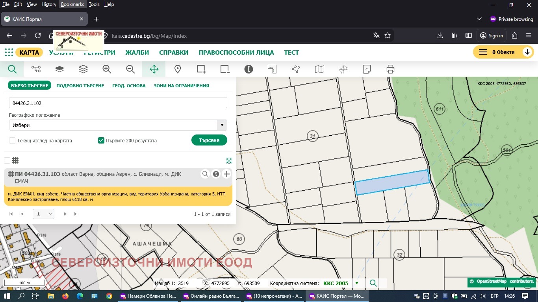Open the stacked layers panel icon
This screenshot has width=538, height=302.
(83, 69)
